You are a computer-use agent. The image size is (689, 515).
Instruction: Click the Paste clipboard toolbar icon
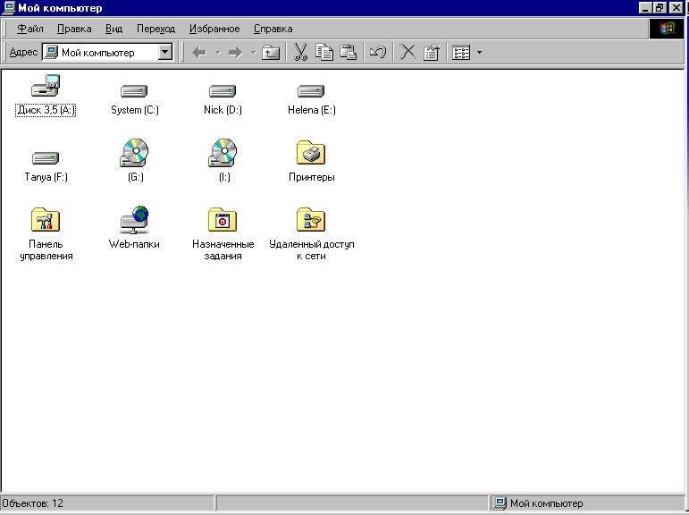[x=348, y=53]
